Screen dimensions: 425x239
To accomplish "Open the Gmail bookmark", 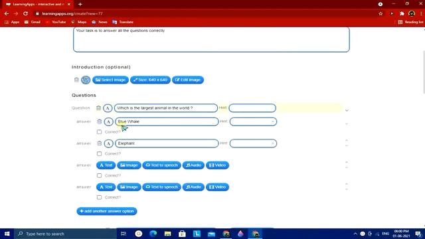I will point(33,22).
